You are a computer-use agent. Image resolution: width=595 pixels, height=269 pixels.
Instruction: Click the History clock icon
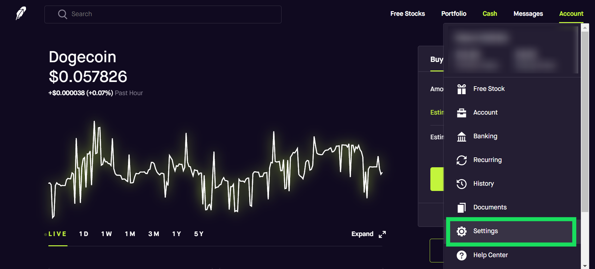(462, 184)
